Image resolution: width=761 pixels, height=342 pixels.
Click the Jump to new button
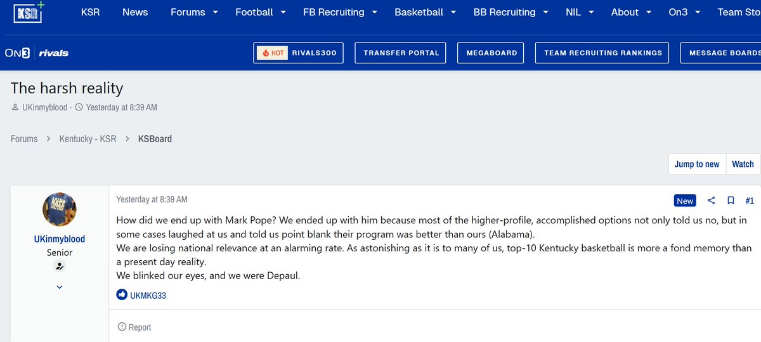point(697,164)
